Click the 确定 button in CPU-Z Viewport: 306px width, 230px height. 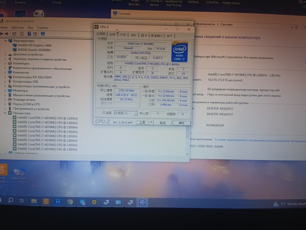181,123
